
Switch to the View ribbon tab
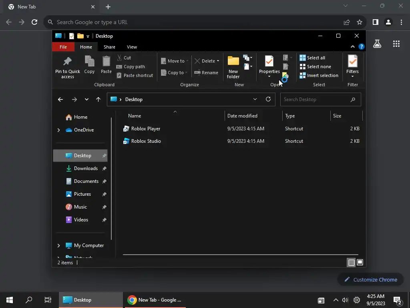(x=132, y=47)
